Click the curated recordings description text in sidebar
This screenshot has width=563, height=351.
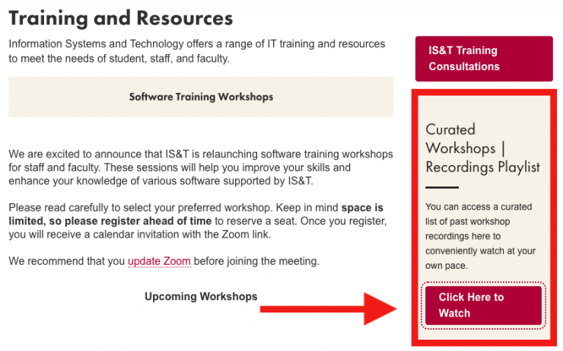[481, 236]
